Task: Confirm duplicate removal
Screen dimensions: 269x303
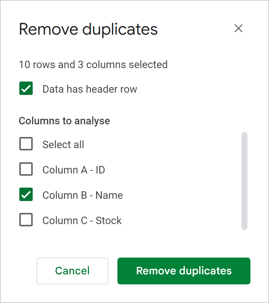Action: point(184,271)
